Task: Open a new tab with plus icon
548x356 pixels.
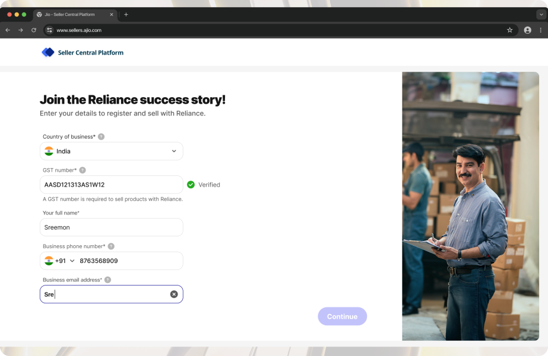Action: (x=126, y=15)
